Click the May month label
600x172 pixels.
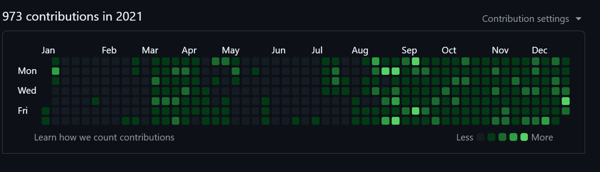coord(231,50)
